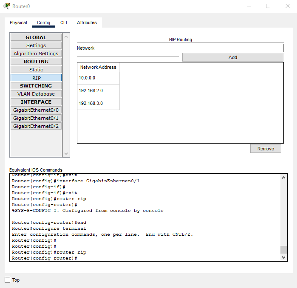Click the sidebar scroll down arrow

point(66,154)
